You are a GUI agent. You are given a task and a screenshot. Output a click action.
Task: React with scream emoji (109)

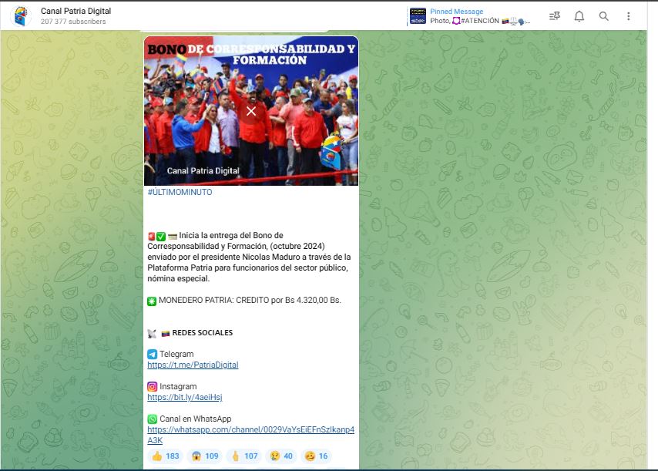point(204,456)
